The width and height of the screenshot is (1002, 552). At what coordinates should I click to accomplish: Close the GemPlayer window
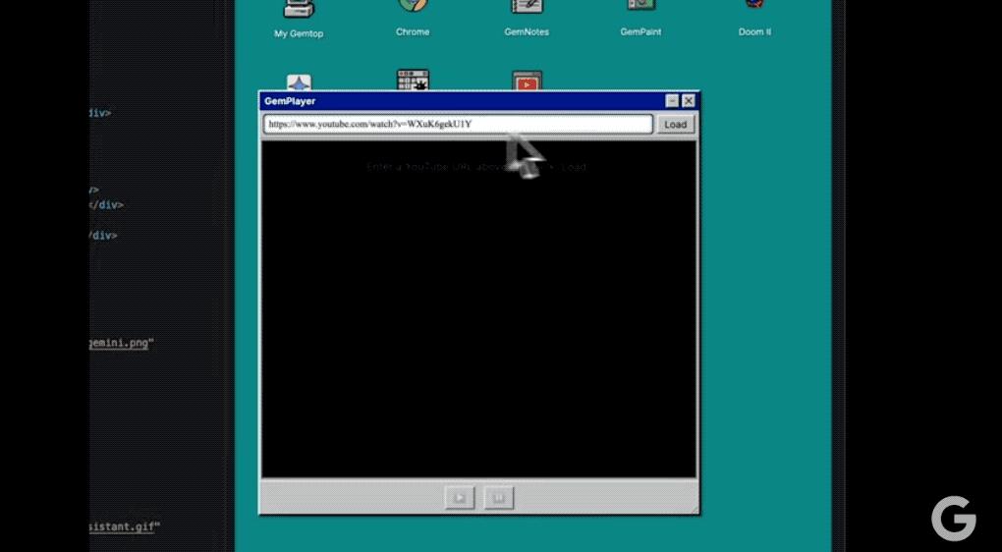click(x=689, y=101)
